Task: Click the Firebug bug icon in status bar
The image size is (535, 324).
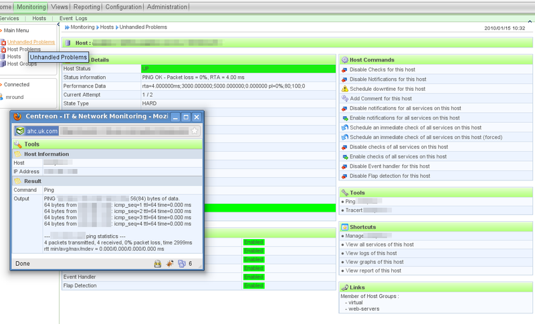Action: click(x=170, y=264)
